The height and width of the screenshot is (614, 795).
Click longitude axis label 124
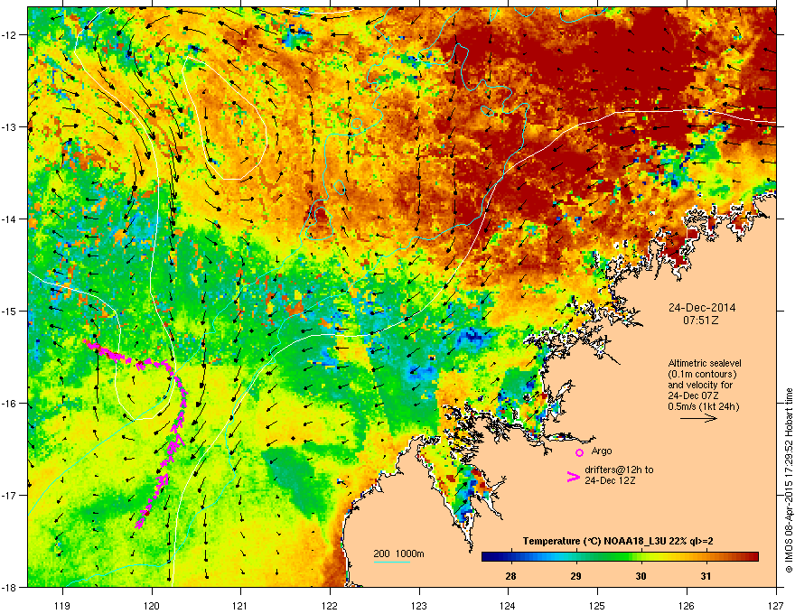click(x=508, y=605)
